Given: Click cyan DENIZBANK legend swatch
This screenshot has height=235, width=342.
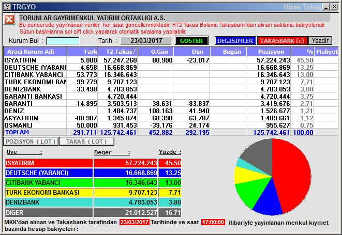Looking at the screenshot, I should coord(49,202).
